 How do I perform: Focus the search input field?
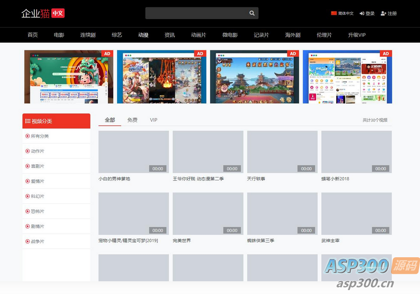[x=196, y=13]
